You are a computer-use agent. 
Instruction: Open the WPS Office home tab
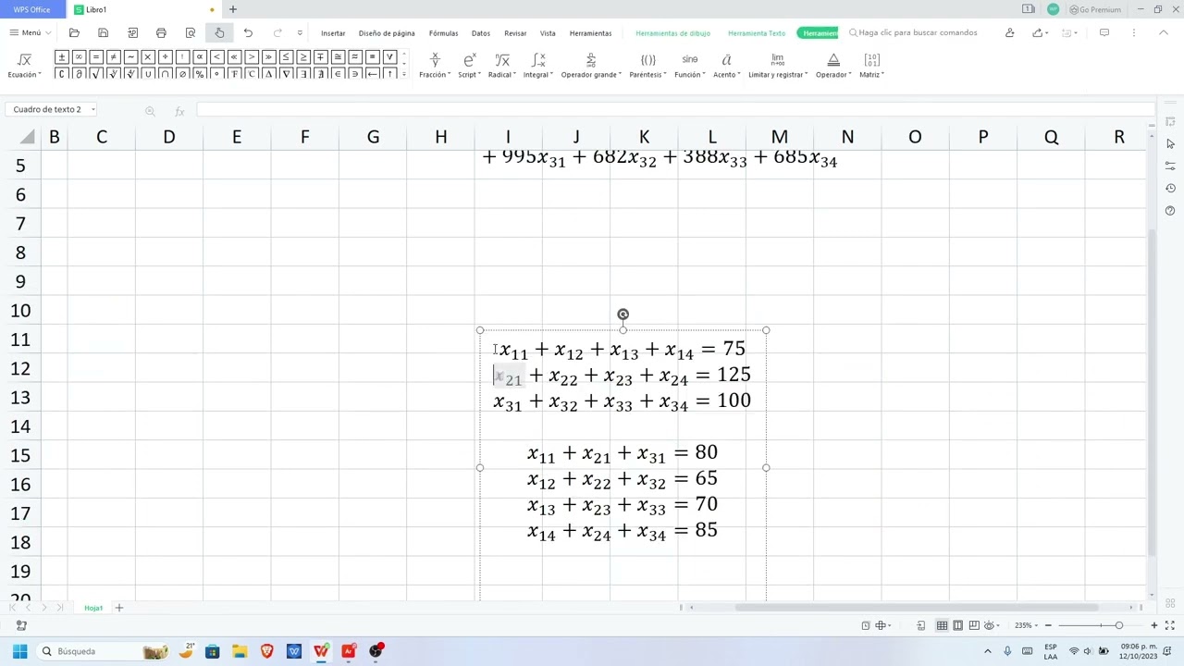click(32, 9)
